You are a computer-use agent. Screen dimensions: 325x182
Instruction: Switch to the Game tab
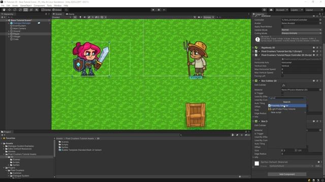(70, 14)
